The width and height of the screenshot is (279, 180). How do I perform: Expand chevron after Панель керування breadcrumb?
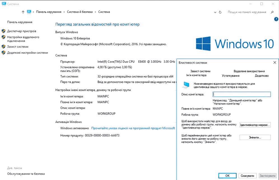[x=64, y=12]
